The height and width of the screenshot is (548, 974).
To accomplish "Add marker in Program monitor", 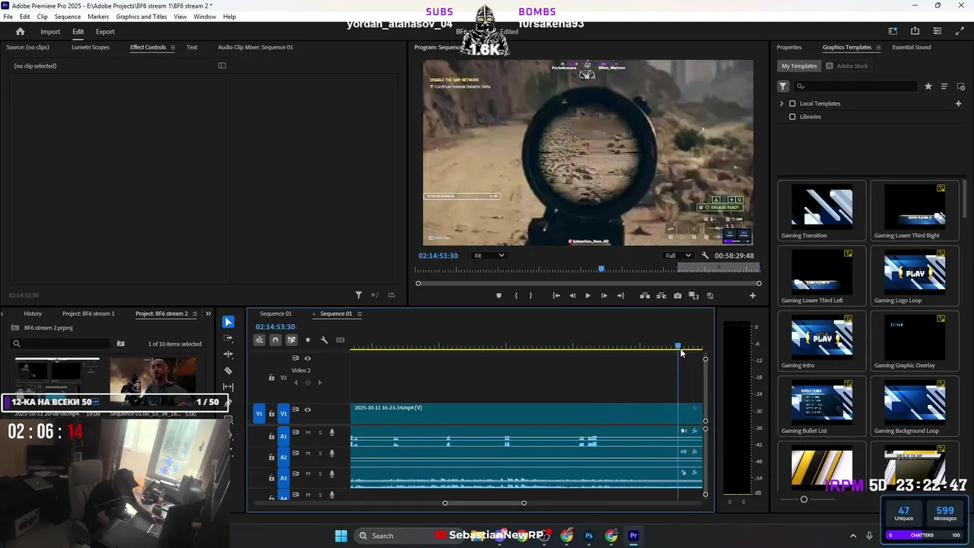I will 499,295.
